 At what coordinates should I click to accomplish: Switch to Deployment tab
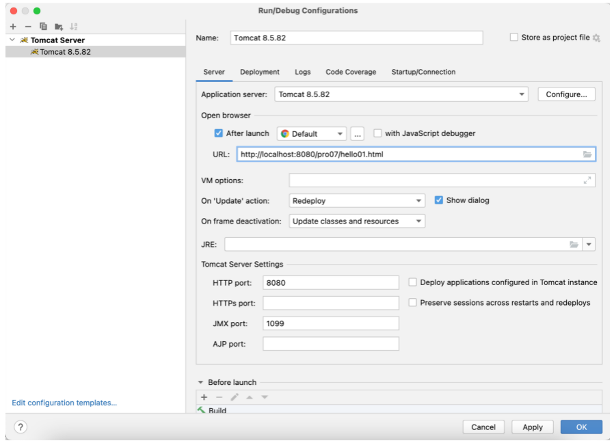(260, 72)
